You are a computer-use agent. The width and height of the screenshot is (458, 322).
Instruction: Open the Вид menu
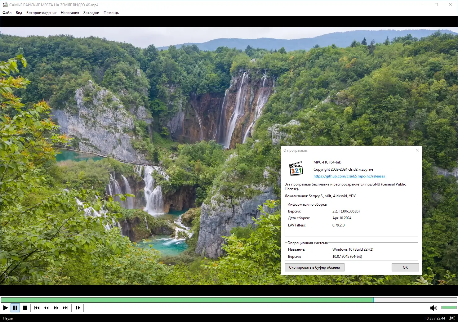coord(19,13)
